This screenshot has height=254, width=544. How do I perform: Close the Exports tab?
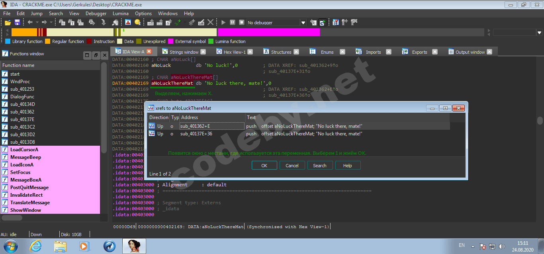pos(435,52)
